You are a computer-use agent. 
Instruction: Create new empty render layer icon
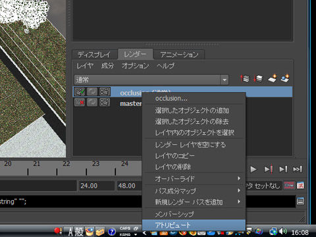[272, 78]
